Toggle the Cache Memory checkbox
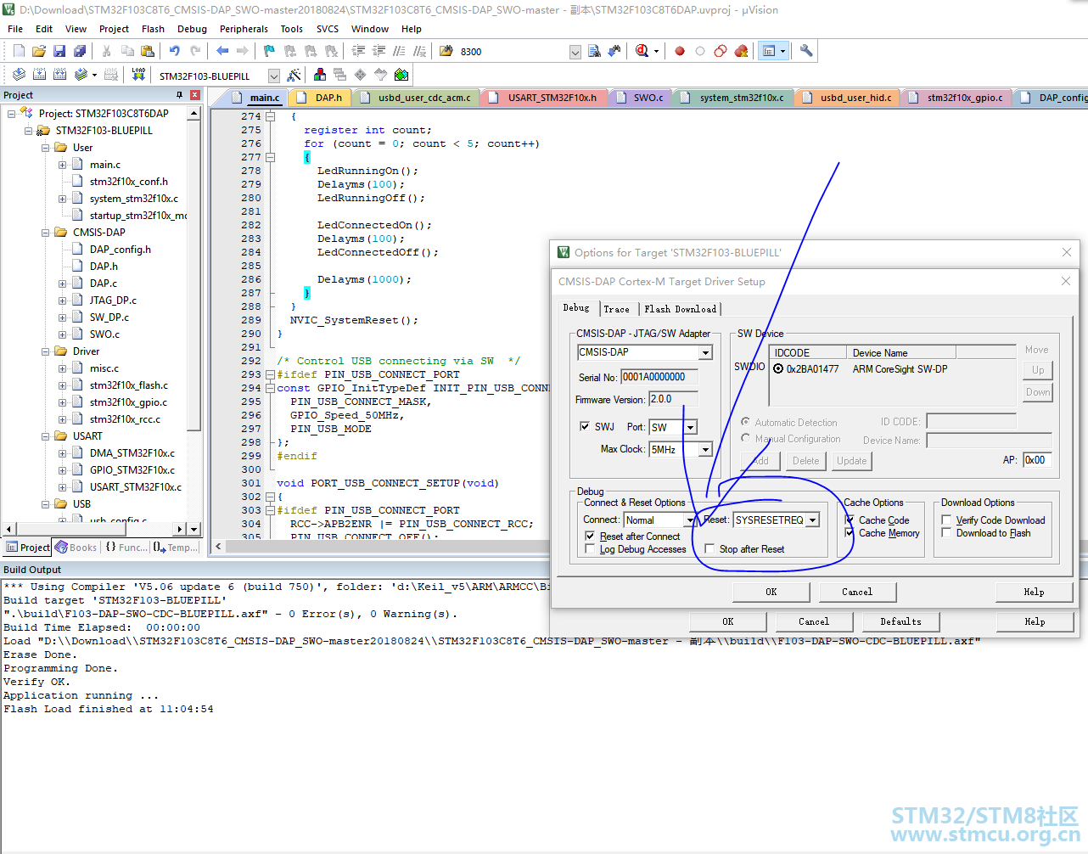The image size is (1088, 854). click(x=850, y=533)
